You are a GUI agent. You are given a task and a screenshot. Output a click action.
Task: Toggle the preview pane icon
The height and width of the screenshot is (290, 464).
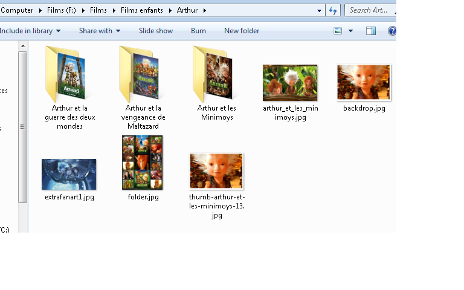[371, 31]
